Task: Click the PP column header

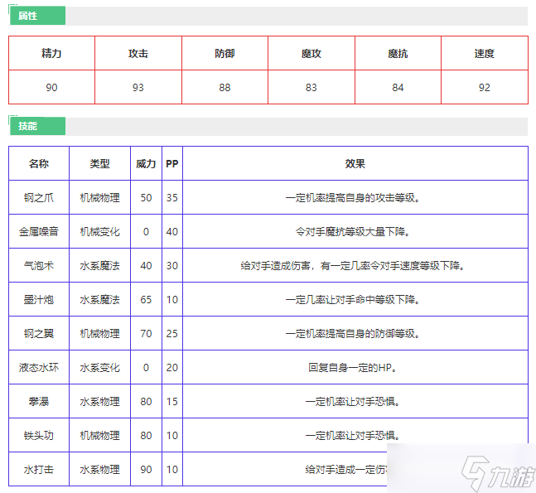Action: click(x=172, y=163)
